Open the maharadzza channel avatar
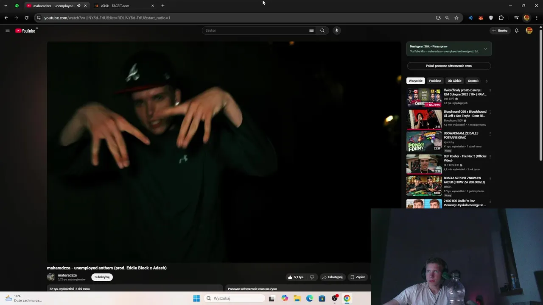This screenshot has width=543, height=305. [x=51, y=277]
